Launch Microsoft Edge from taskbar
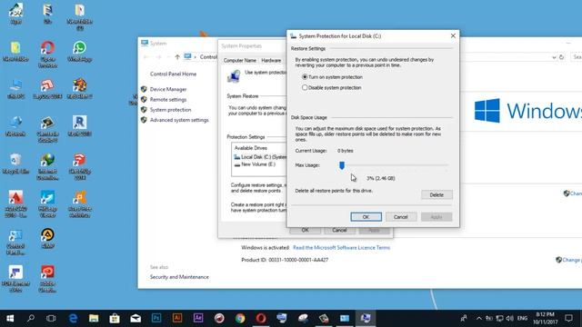 click(73, 318)
